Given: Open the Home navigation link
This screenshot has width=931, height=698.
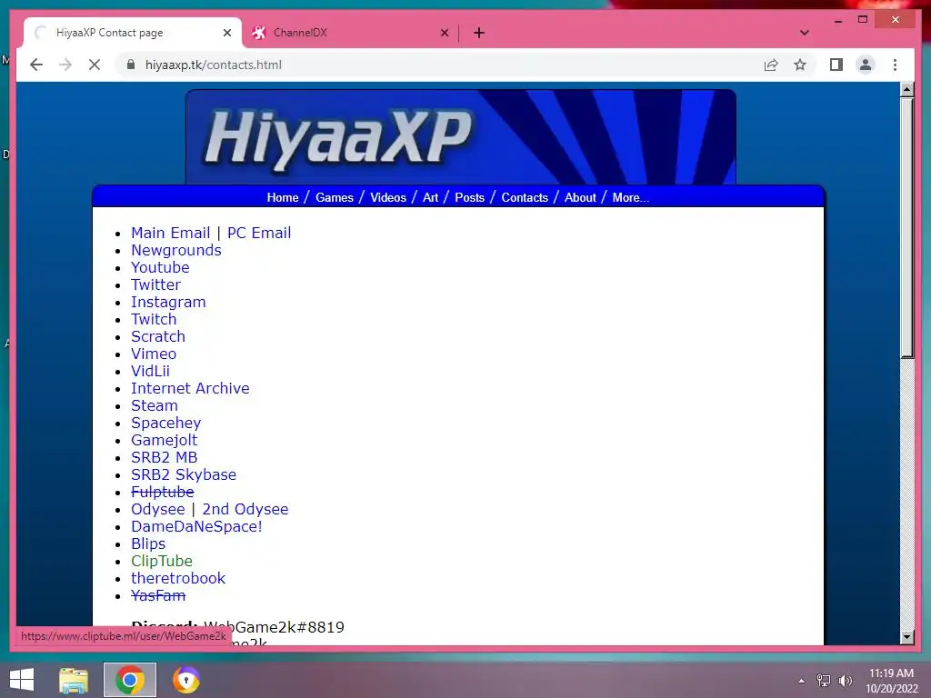Looking at the screenshot, I should 283,197.
